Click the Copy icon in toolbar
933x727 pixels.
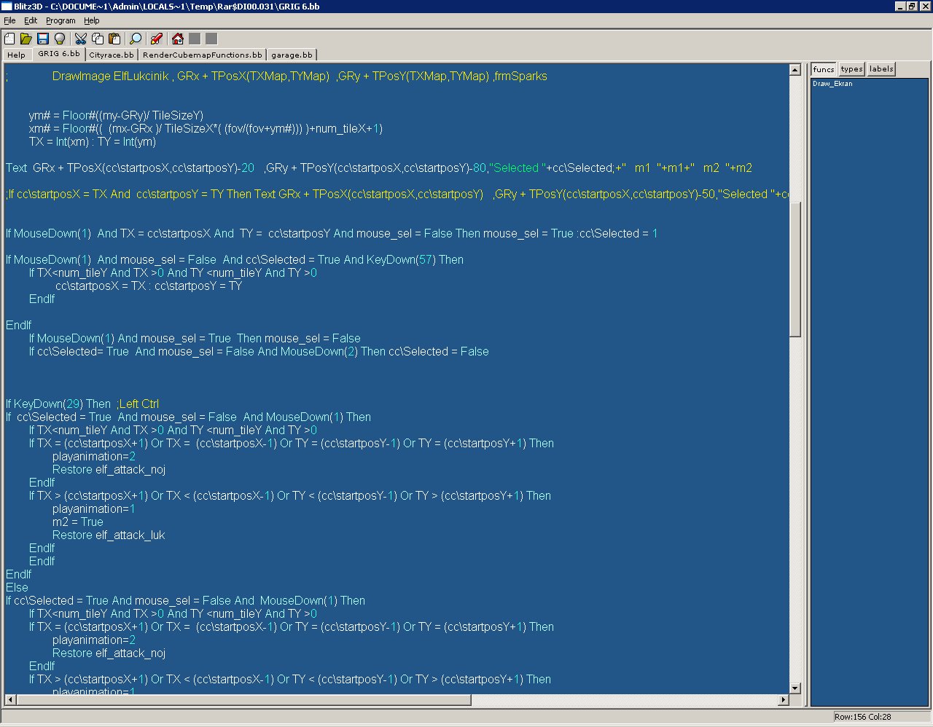point(98,39)
